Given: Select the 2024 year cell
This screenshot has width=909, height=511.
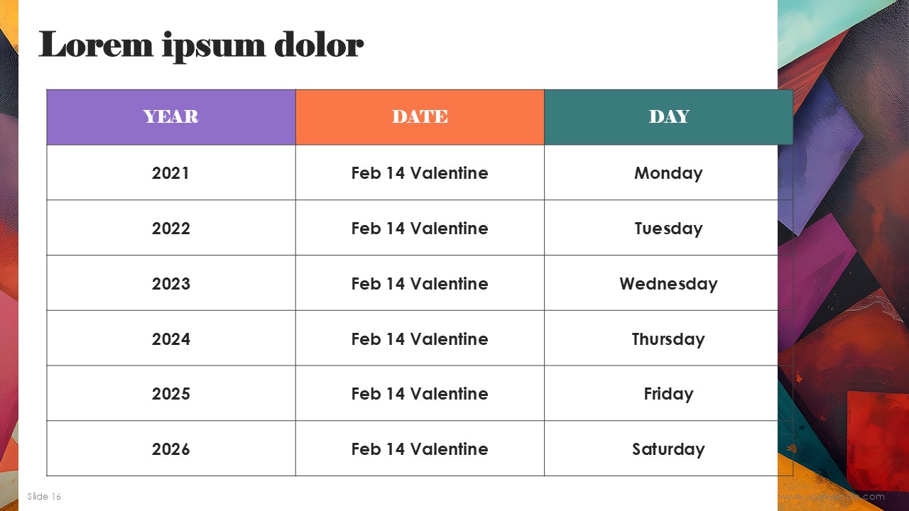Looking at the screenshot, I should [171, 339].
